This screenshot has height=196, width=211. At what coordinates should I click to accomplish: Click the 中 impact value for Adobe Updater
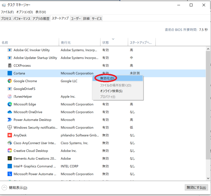pyautogui.click(x=131, y=58)
